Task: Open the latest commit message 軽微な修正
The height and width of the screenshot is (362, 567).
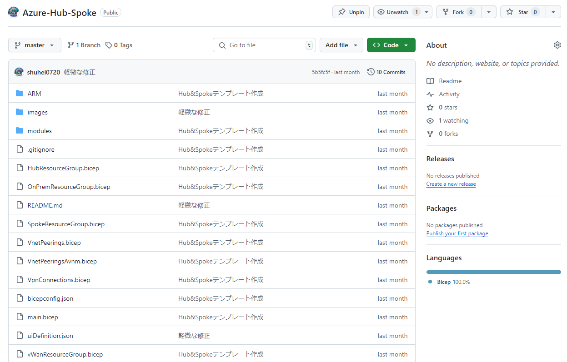Action: pos(80,72)
